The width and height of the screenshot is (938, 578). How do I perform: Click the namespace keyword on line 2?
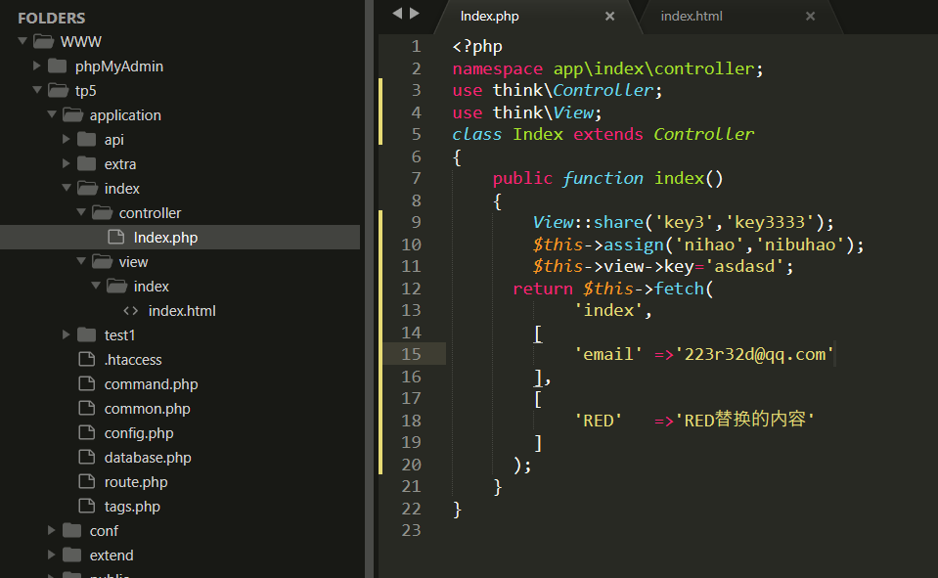coord(498,68)
